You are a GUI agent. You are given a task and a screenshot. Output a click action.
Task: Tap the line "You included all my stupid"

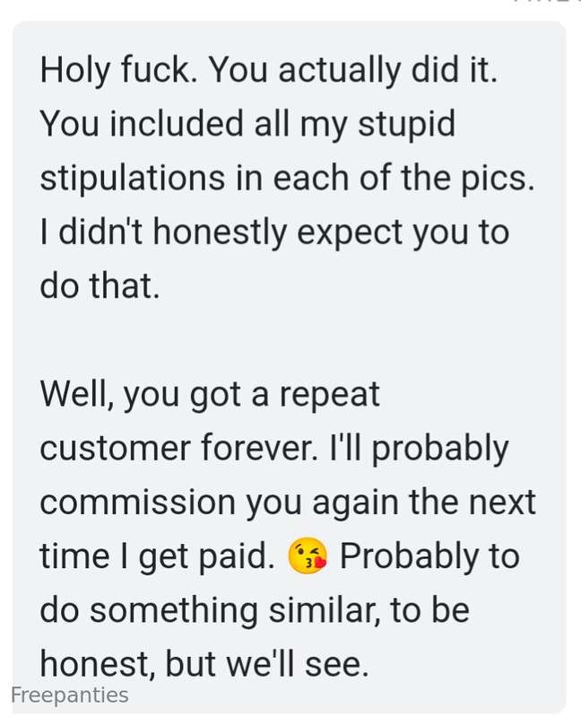pos(247,124)
